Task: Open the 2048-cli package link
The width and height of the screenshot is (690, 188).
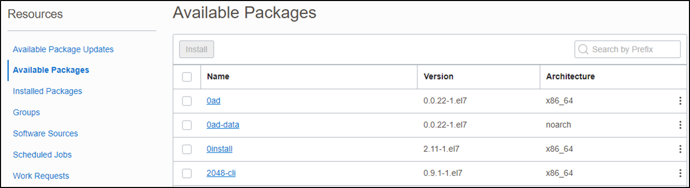Action: pyautogui.click(x=221, y=173)
